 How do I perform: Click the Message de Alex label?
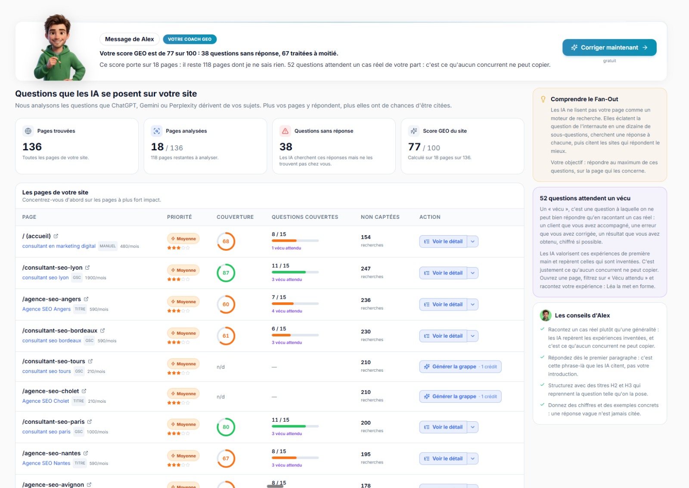(129, 39)
